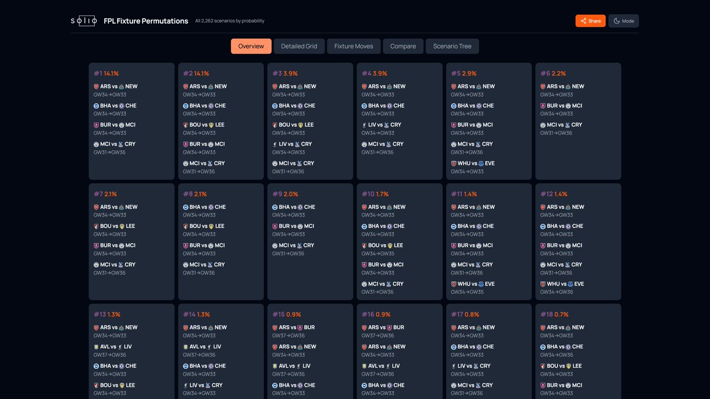This screenshot has width=710, height=399.
Task: Click the '#18 0.7%' scenario header
Action: [x=554, y=314]
